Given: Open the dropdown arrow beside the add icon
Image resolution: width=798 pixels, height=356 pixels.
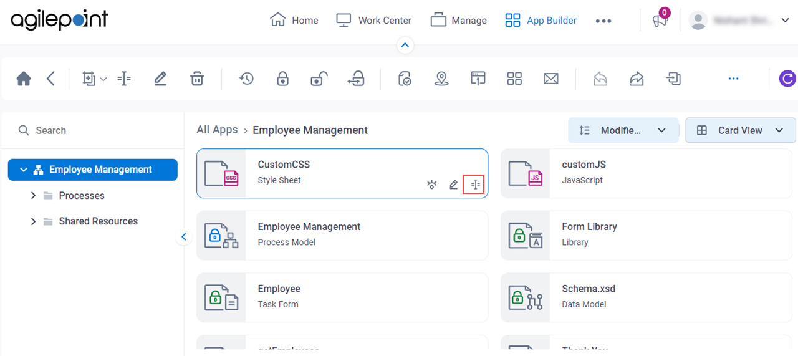Looking at the screenshot, I should coord(103,79).
